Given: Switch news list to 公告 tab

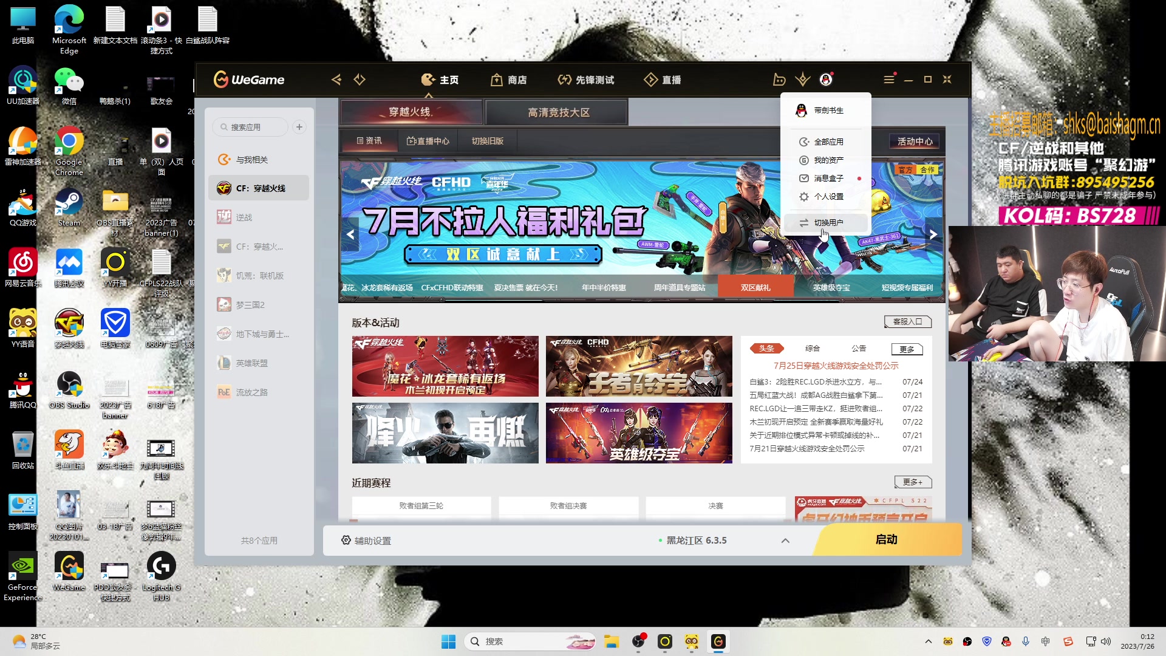Looking at the screenshot, I should [x=859, y=349].
